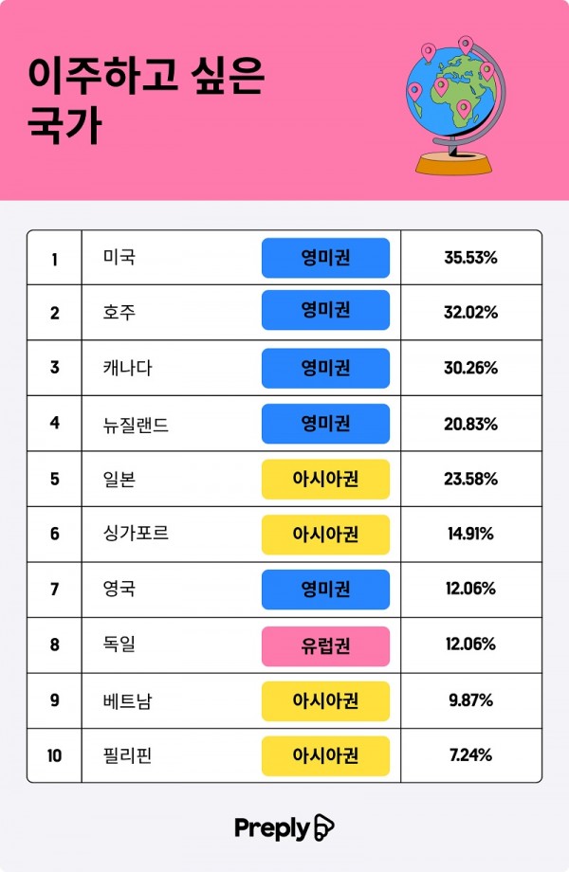This screenshot has height=872, width=569.
Task: Click the 23.58% value for 일본
Action: pyautogui.click(x=470, y=479)
